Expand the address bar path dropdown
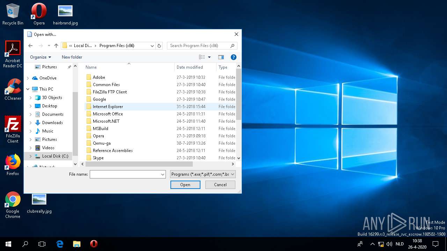This screenshot has height=251, width=447. click(152, 46)
